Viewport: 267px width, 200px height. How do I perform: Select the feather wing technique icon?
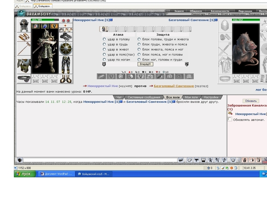click(x=160, y=76)
